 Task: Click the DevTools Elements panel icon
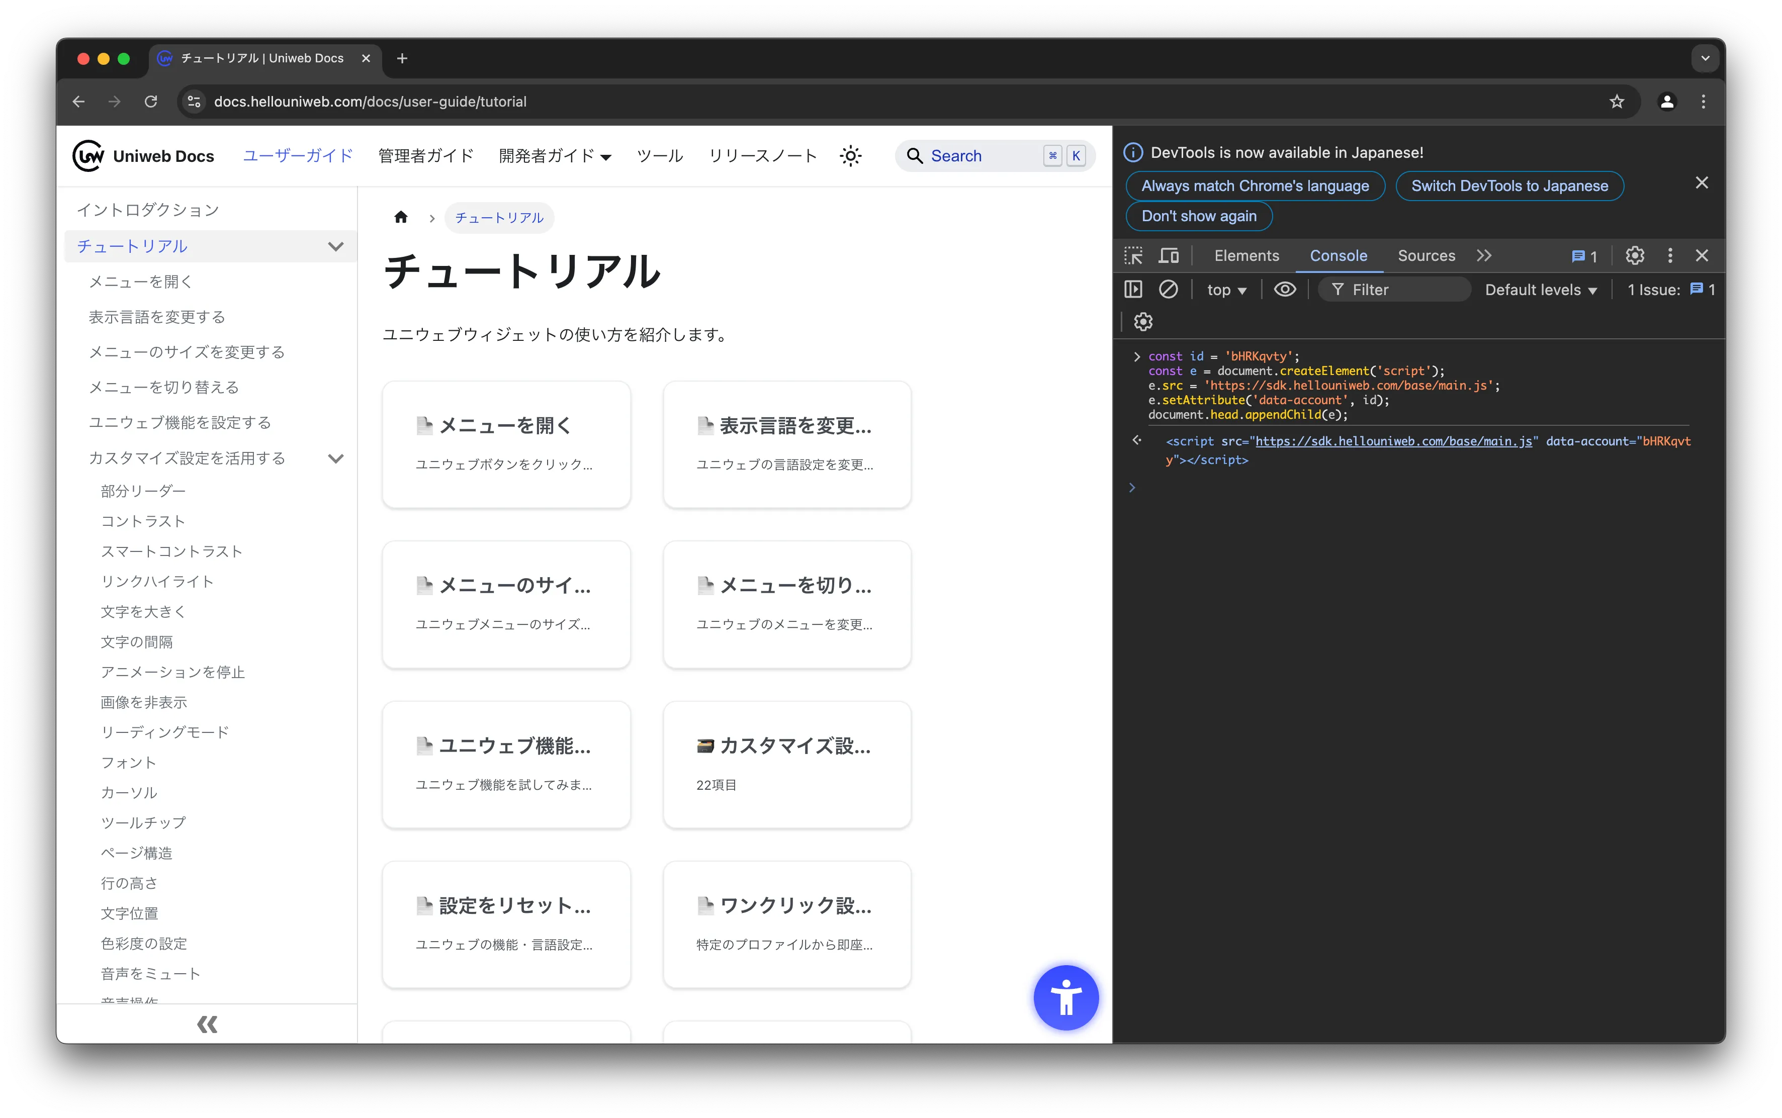(x=1244, y=255)
